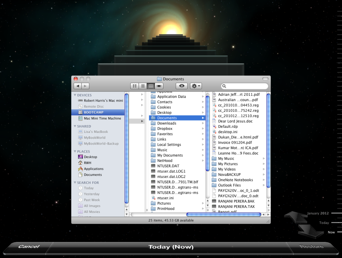Image resolution: width=342 pixels, height=258 pixels.
Task: Open the Action gear menu
Action: click(196, 86)
